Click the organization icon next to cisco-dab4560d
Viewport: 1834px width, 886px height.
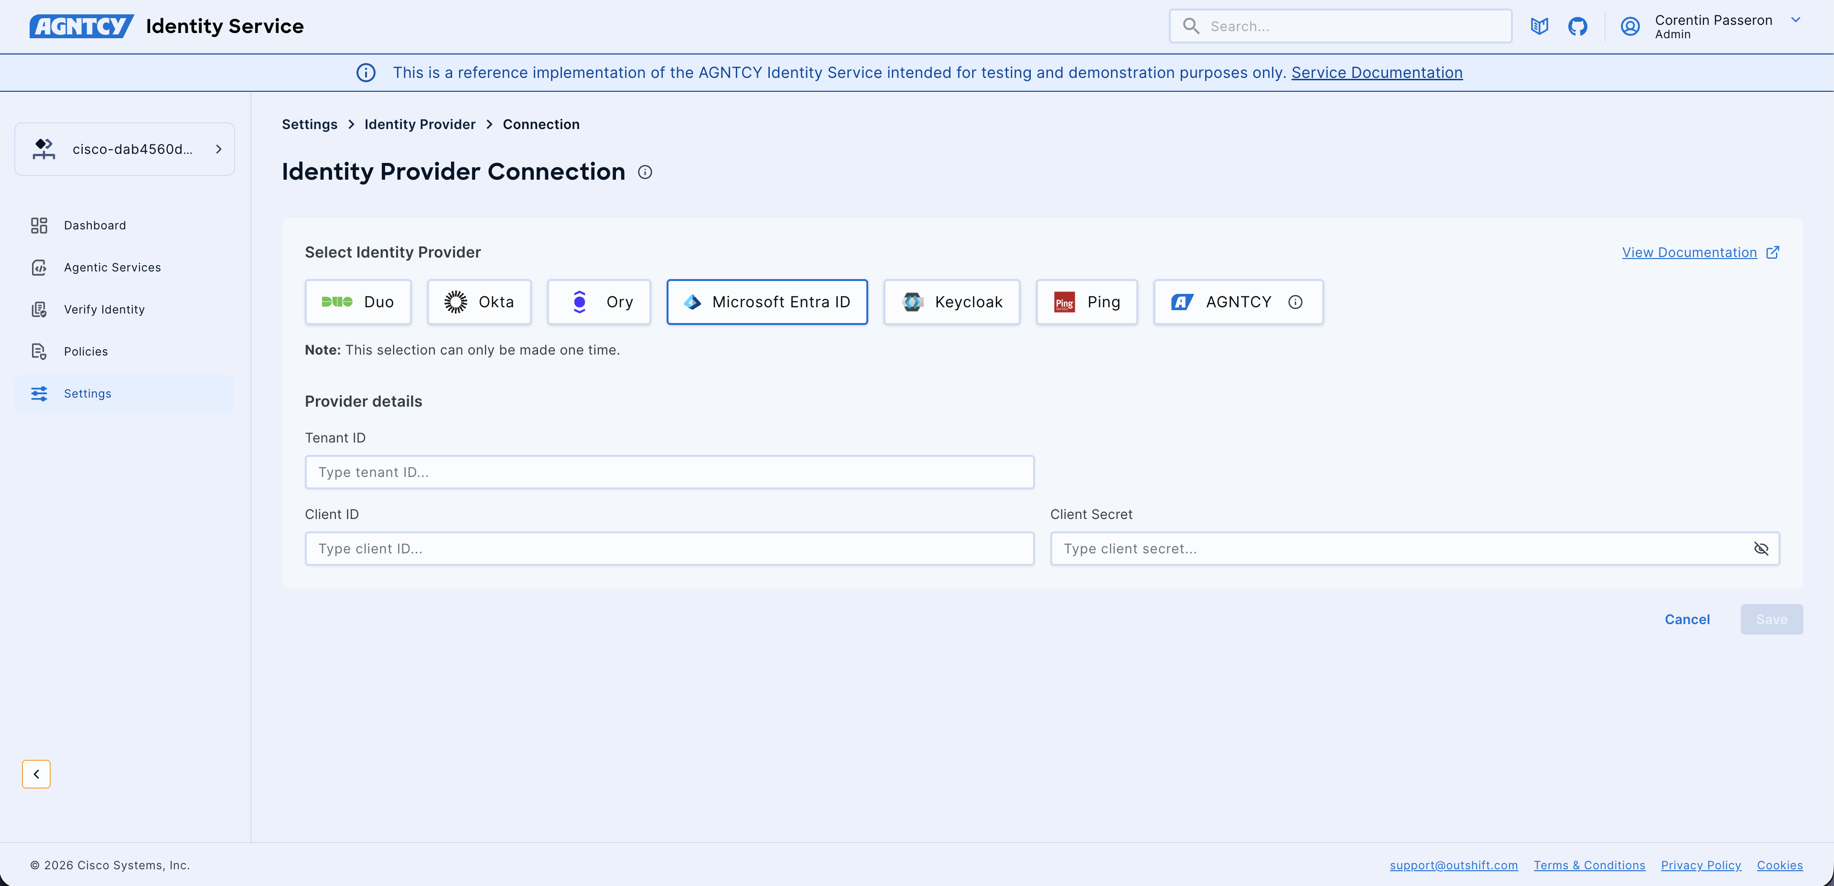click(x=43, y=149)
